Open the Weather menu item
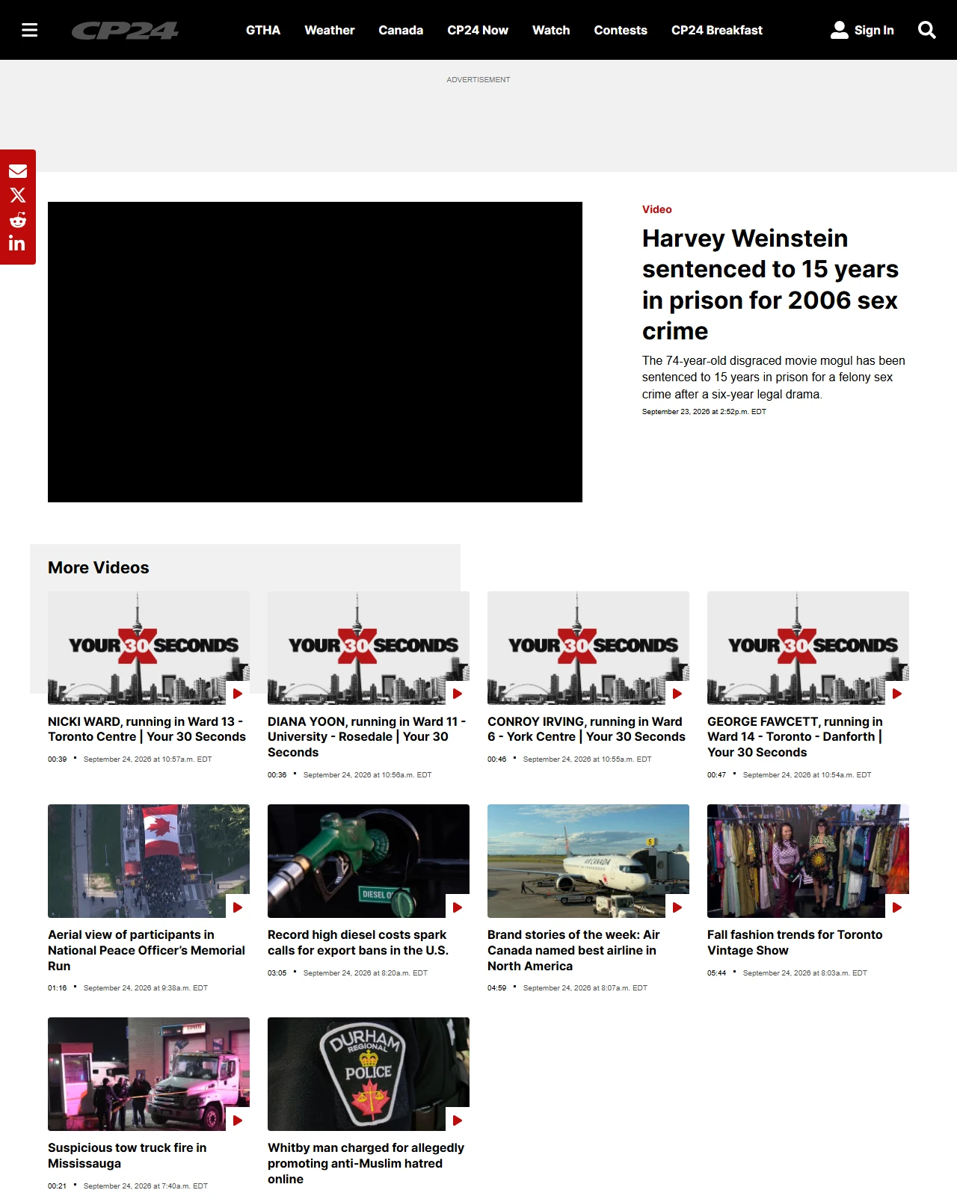The height and width of the screenshot is (1196, 957). tap(330, 30)
